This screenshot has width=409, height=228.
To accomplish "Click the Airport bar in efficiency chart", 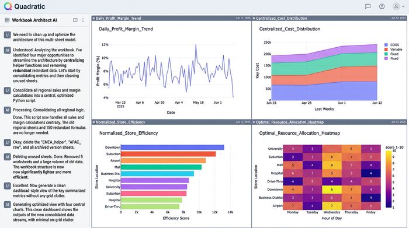I will tap(163, 160).
